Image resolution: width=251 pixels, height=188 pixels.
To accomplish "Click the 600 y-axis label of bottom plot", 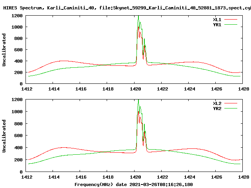I will (x=18, y=136).
